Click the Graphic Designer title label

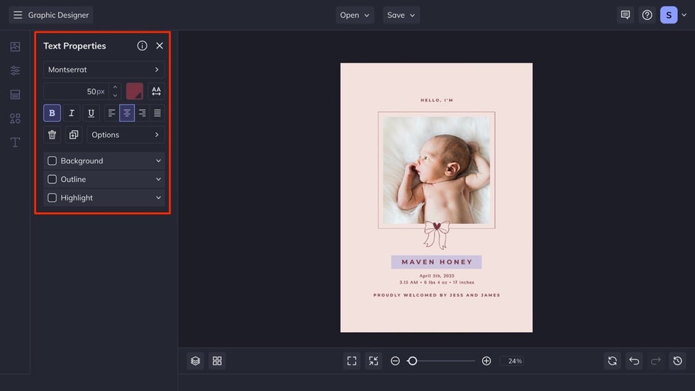58,15
